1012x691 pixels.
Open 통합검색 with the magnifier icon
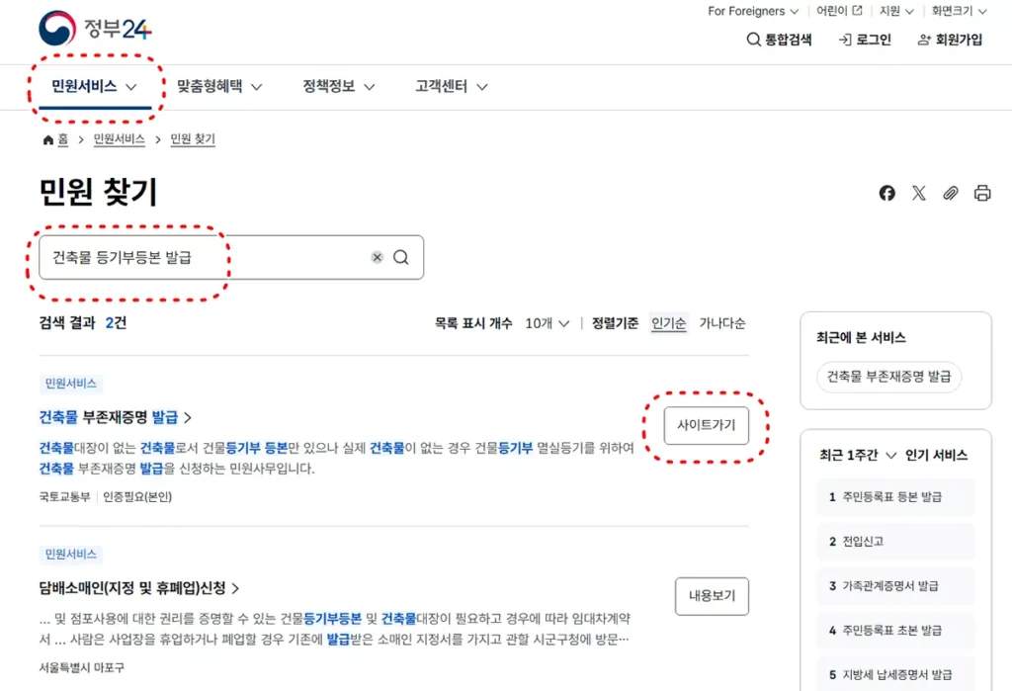point(752,40)
